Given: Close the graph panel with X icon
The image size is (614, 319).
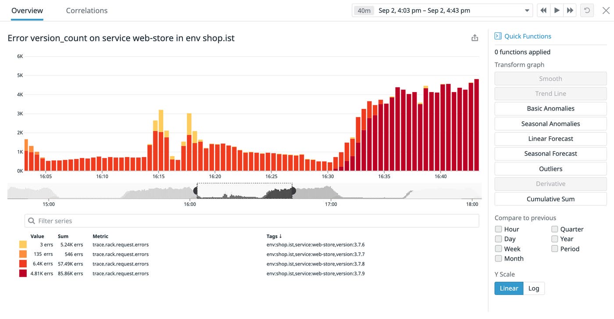Looking at the screenshot, I should tap(606, 11).
